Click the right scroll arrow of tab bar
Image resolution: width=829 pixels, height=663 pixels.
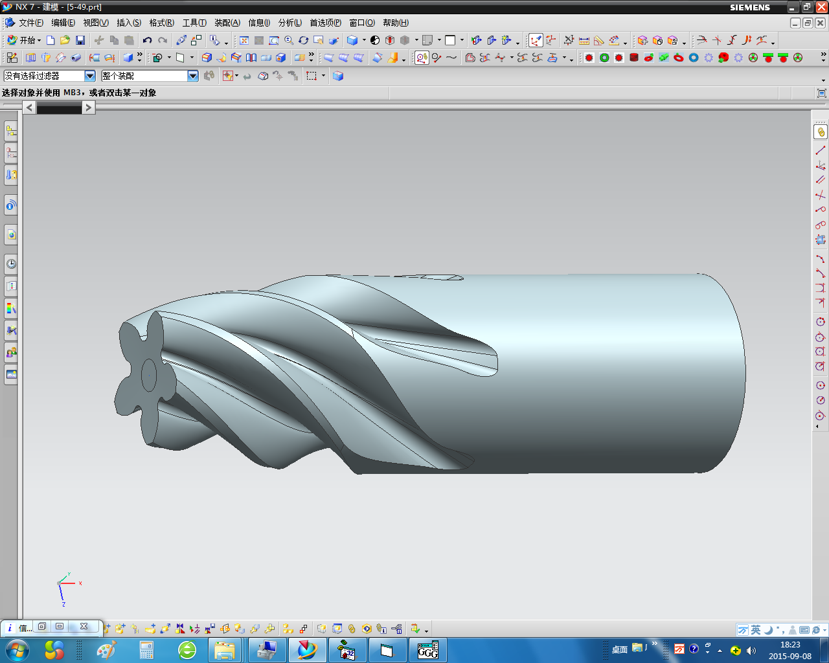point(89,107)
